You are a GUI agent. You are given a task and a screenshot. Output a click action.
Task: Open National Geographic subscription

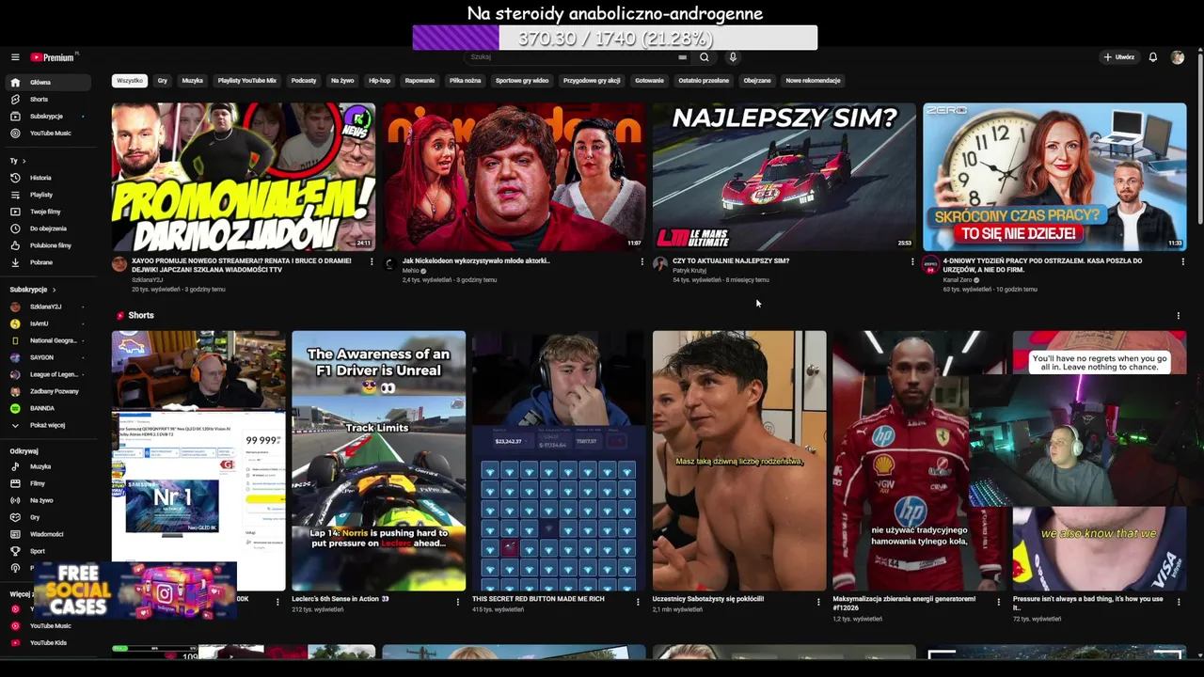pyautogui.click(x=50, y=340)
